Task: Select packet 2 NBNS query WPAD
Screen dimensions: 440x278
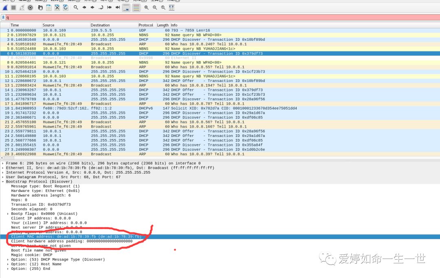Action: pos(220,35)
